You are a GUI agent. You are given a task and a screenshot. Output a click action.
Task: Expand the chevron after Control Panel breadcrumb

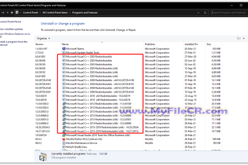(x=40, y=13)
